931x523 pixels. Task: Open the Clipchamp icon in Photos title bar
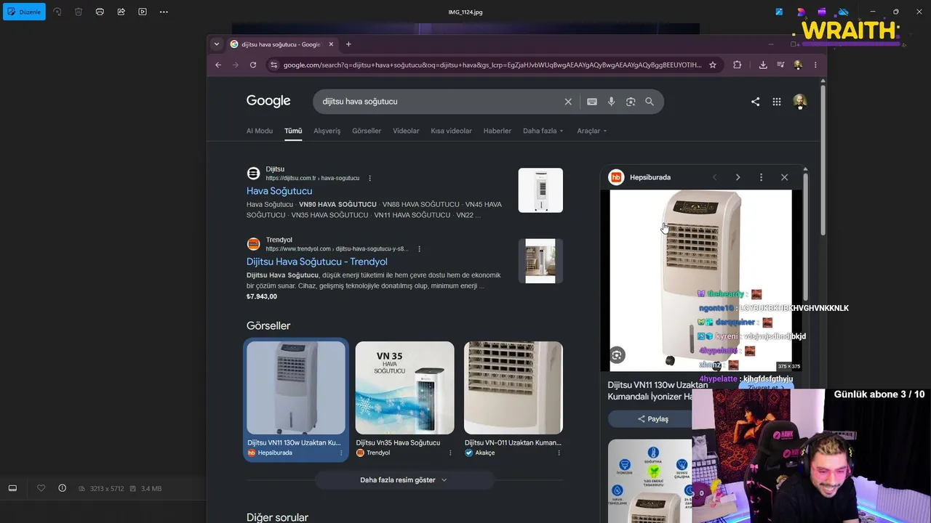click(x=822, y=12)
